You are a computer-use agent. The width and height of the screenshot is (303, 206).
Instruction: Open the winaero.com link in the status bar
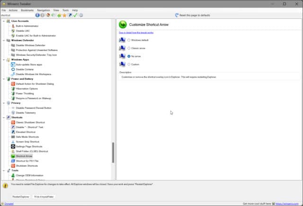click(x=287, y=204)
